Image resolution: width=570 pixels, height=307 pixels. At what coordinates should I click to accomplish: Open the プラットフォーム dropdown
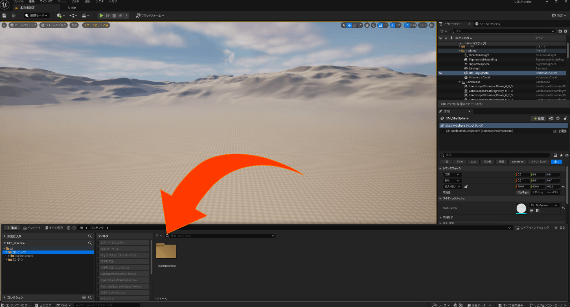pos(150,15)
